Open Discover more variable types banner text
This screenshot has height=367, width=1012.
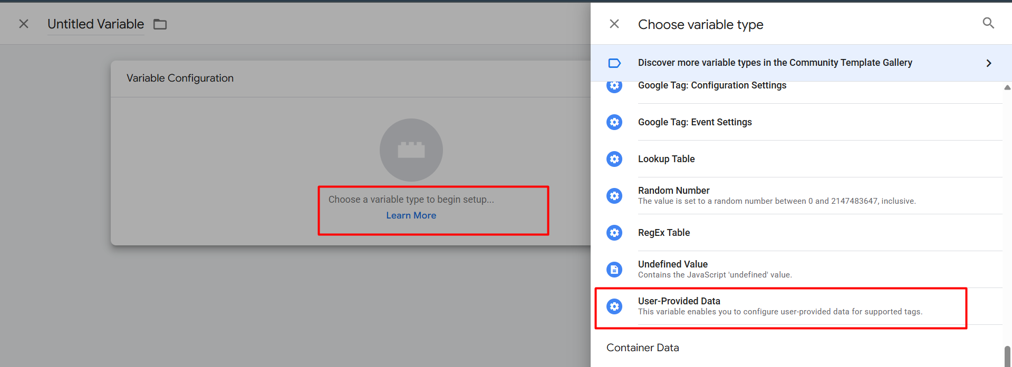click(775, 63)
